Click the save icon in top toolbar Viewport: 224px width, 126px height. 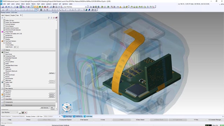[x=2, y=7]
